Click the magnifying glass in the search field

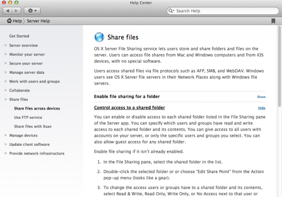tap(171, 11)
